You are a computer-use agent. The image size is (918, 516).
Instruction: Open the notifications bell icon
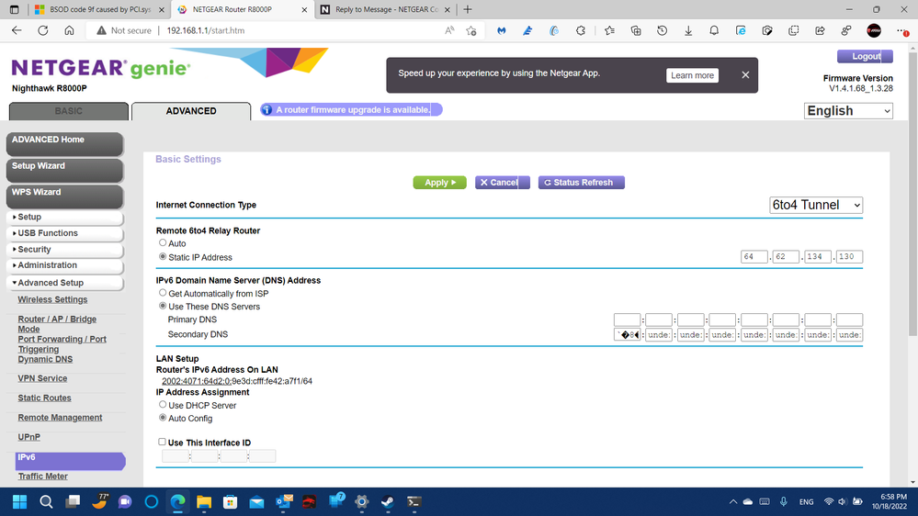click(x=714, y=30)
